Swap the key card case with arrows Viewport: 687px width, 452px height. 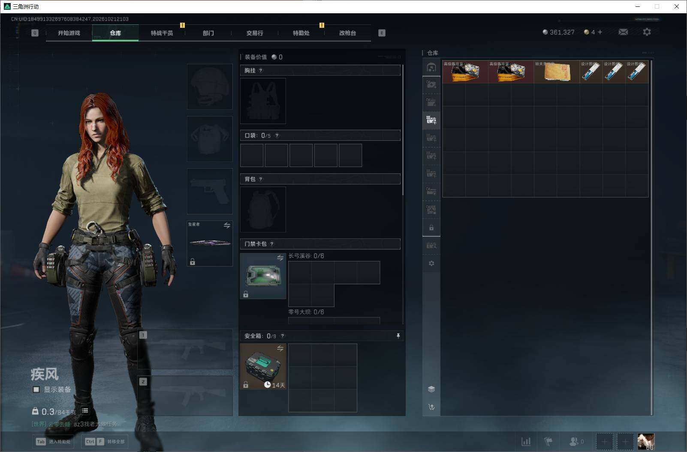click(280, 258)
